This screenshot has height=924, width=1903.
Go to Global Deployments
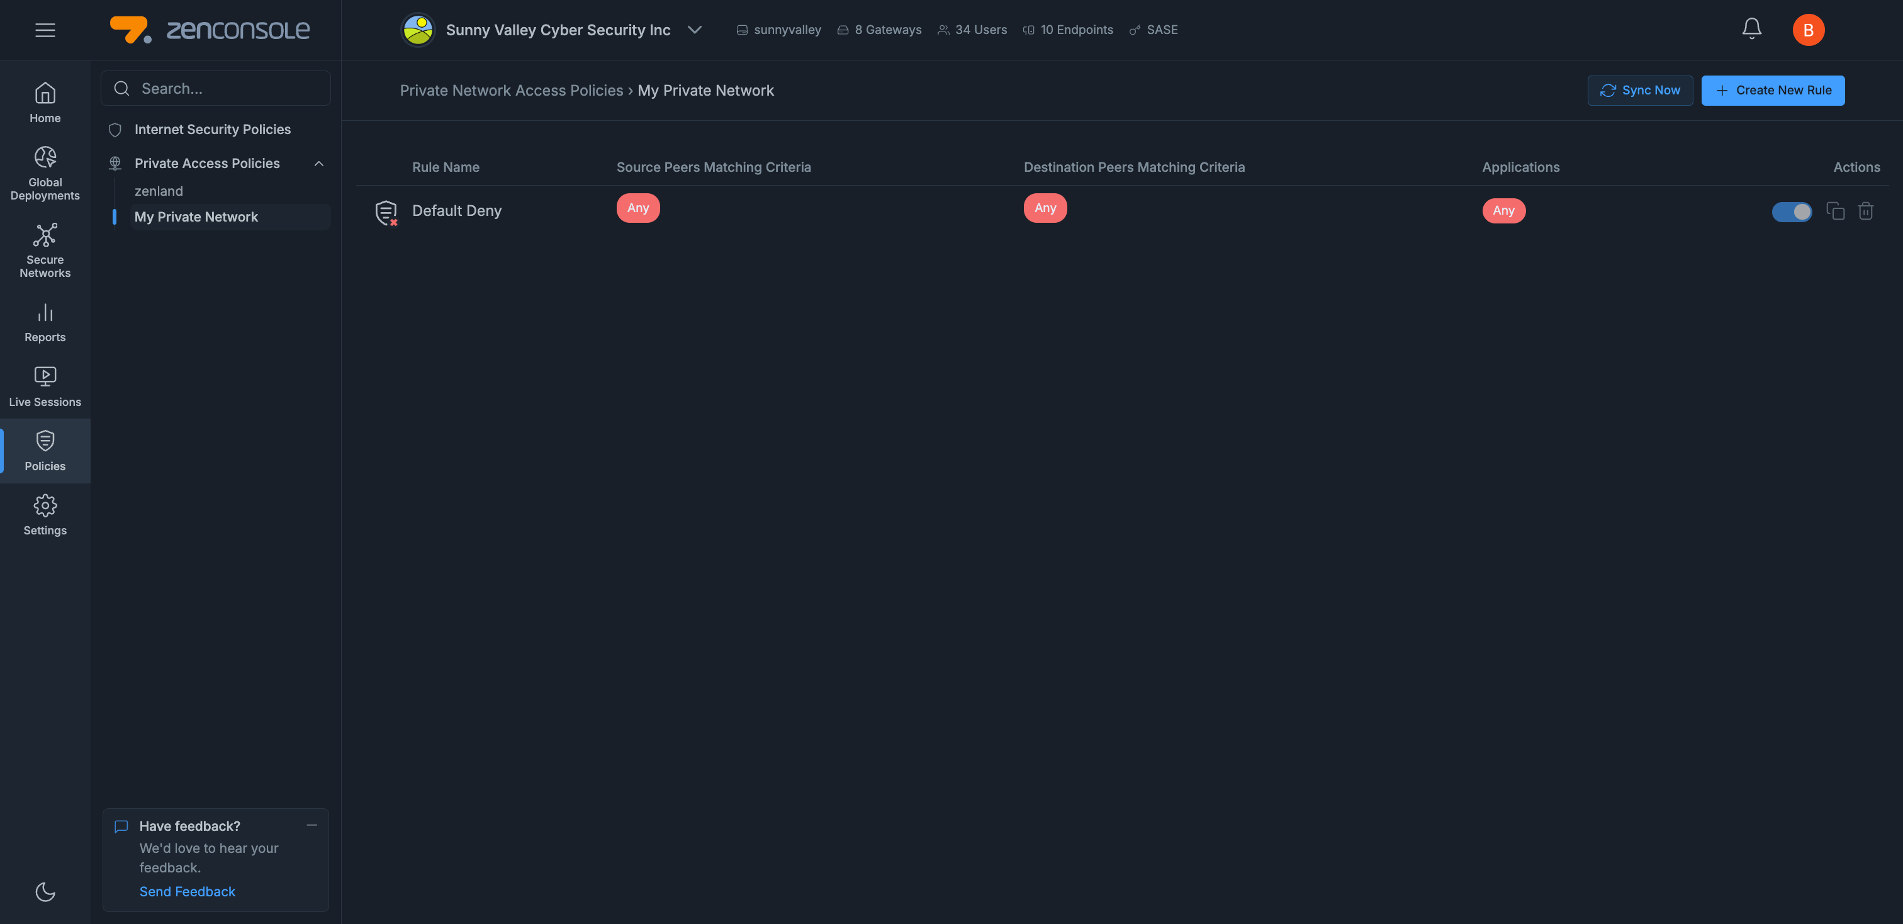[x=45, y=174]
